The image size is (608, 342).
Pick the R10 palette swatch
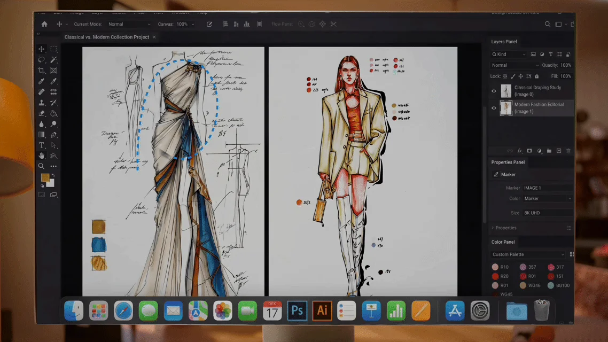point(495,267)
